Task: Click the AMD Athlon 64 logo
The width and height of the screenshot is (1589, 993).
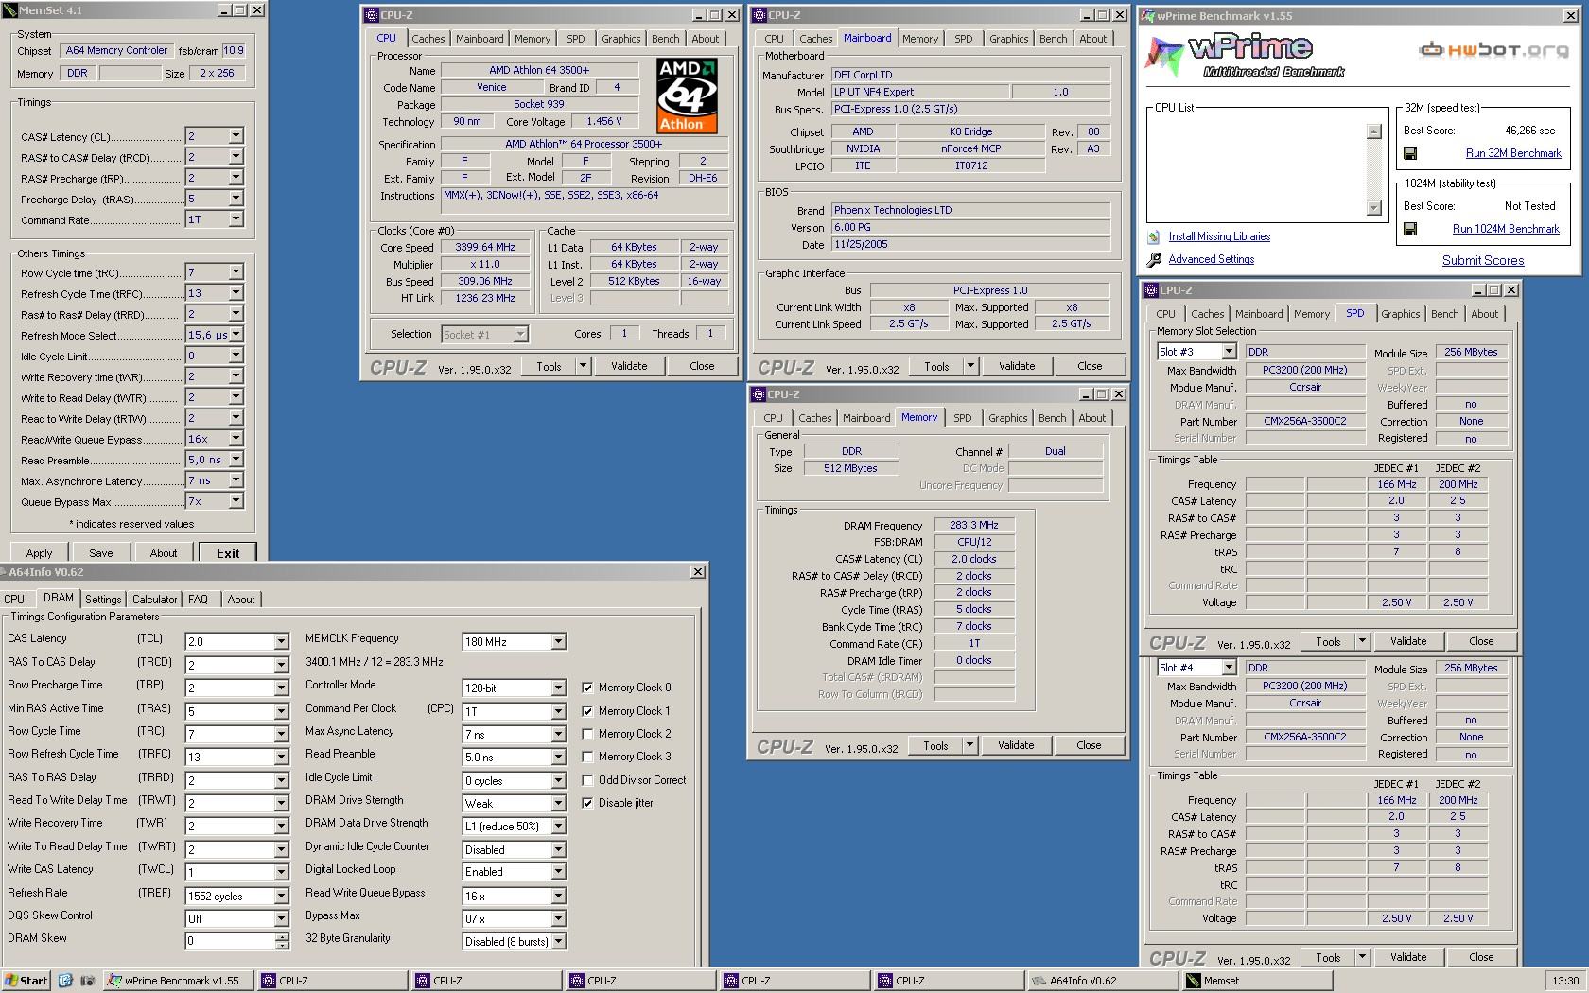Action: (687, 96)
